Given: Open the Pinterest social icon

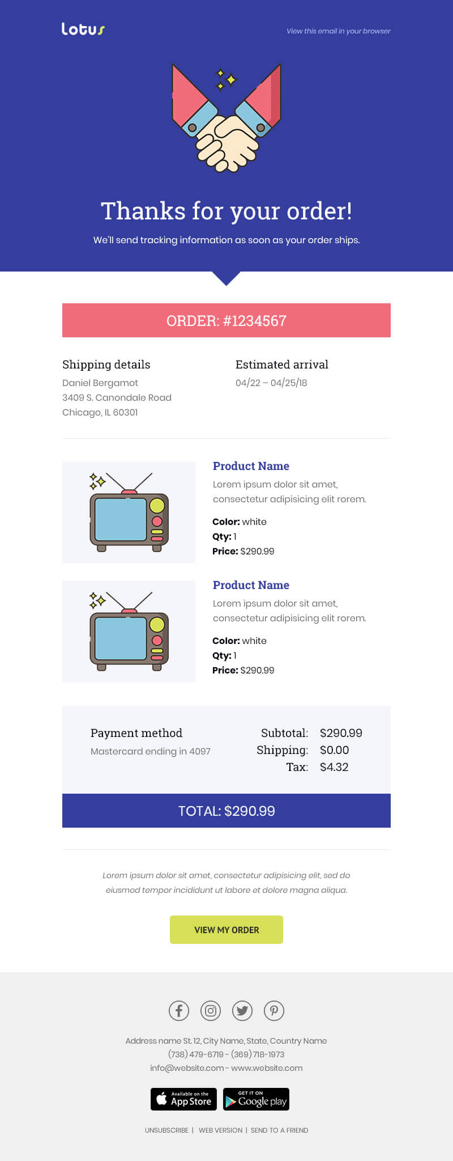Looking at the screenshot, I should tap(274, 1010).
